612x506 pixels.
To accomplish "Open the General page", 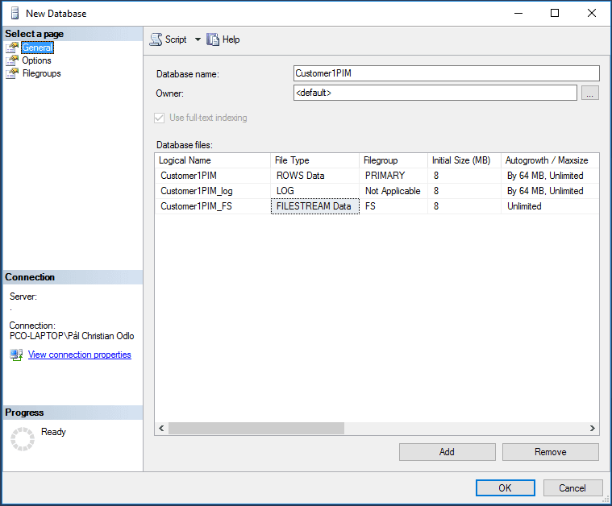I will pyautogui.click(x=37, y=48).
